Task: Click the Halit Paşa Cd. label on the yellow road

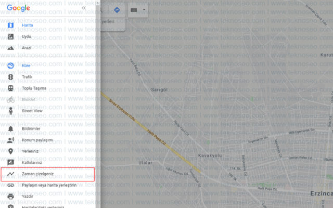Action: (156, 137)
